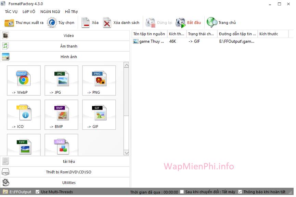Click E:\FFOutput path in status bar
The height and width of the screenshot is (197, 296).
pyautogui.click(x=20, y=192)
